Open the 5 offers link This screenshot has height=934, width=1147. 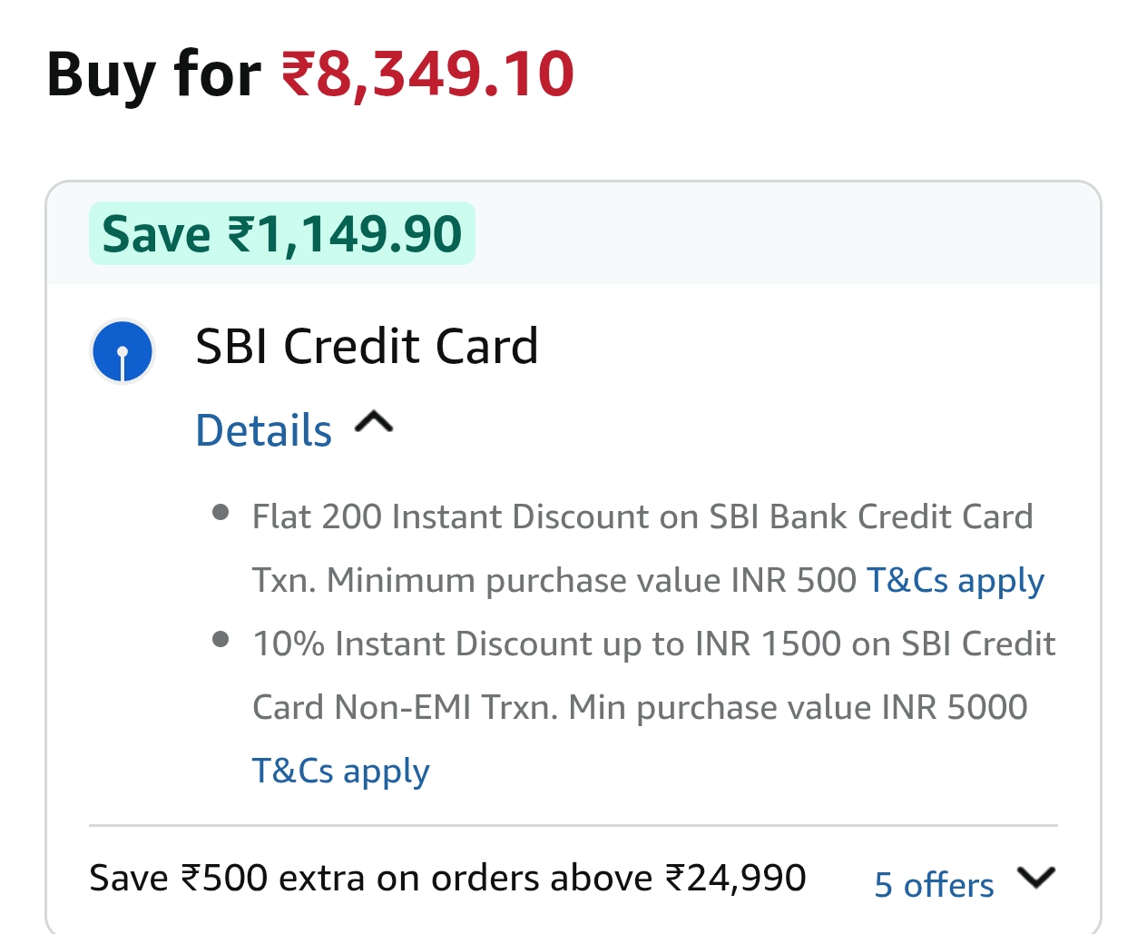pyautogui.click(x=934, y=884)
